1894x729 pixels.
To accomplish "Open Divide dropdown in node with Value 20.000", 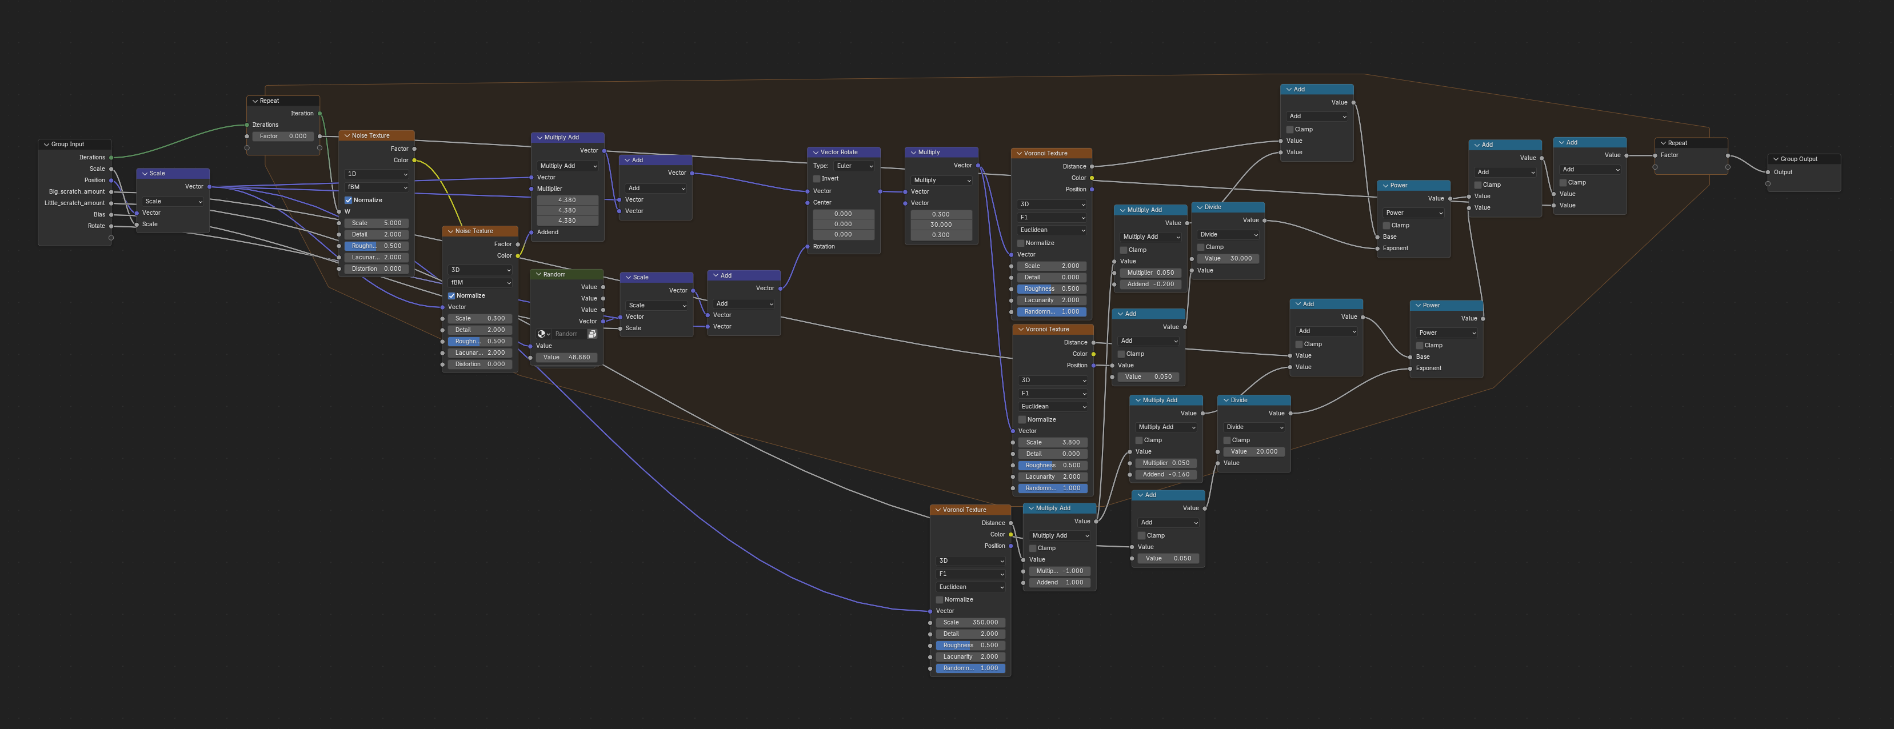I will (1254, 427).
